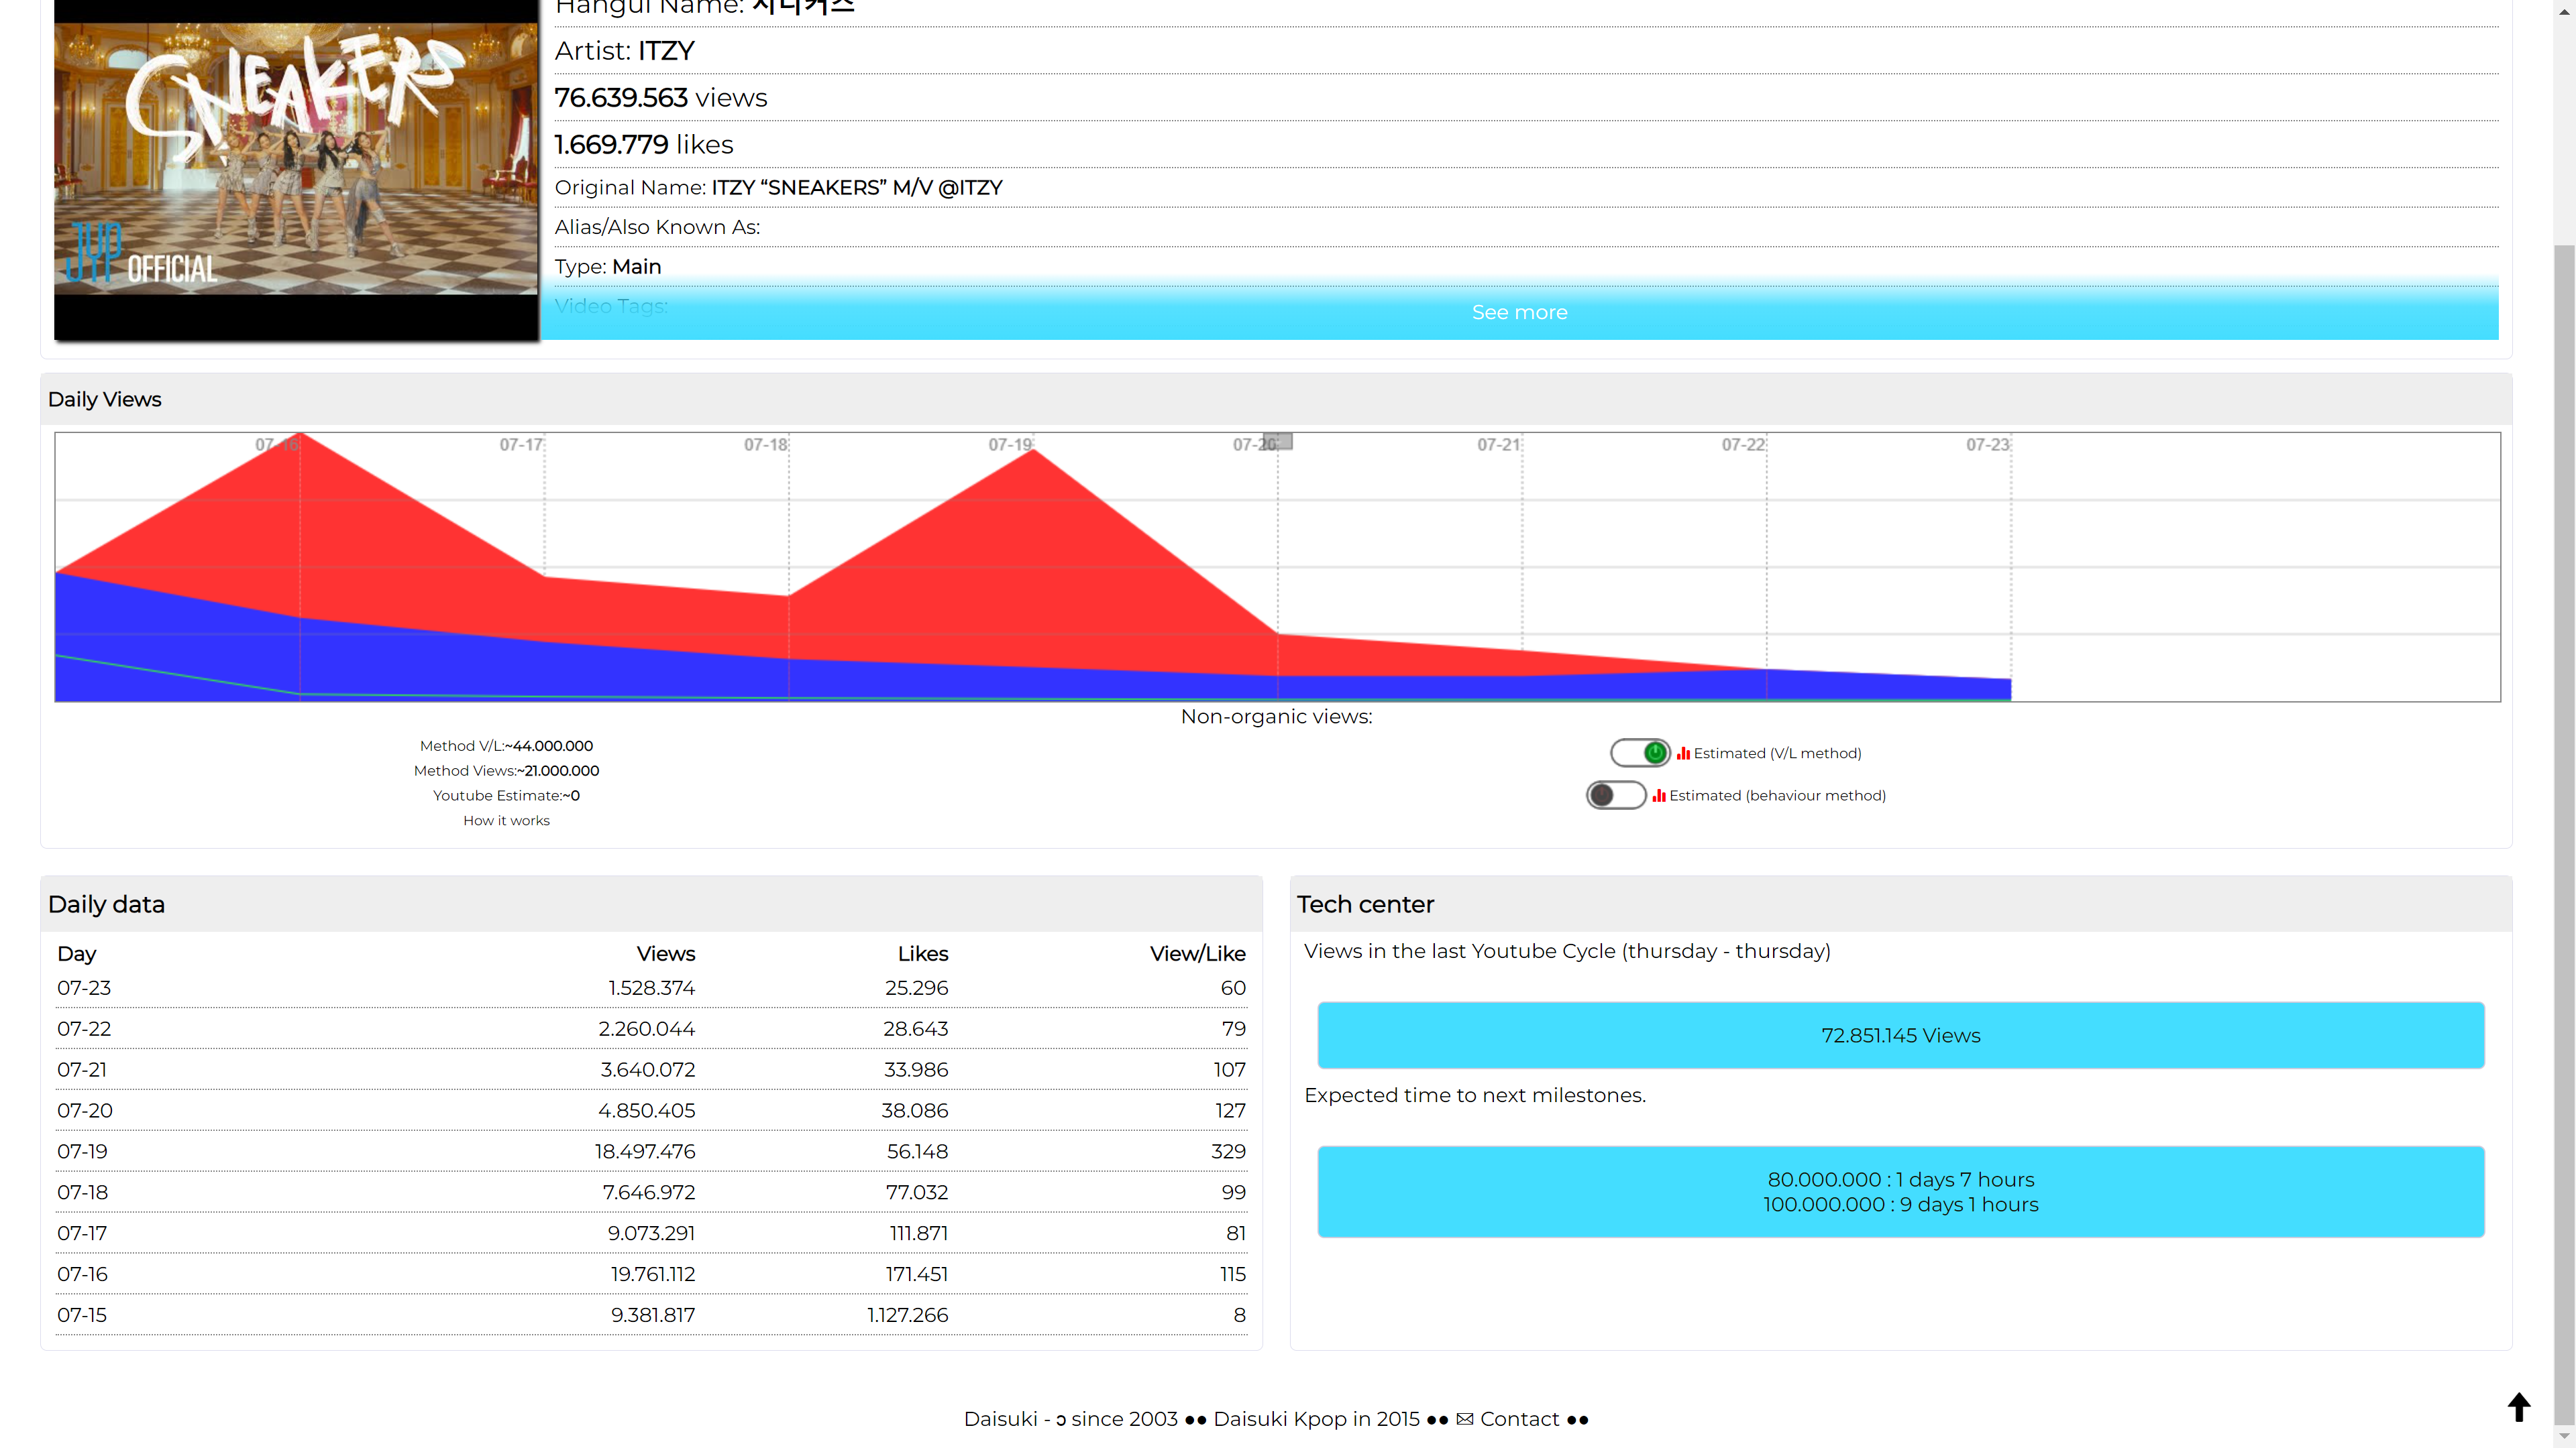Screen dimensions: 2576x1448
Task: Click likes value 1.127.266
Action: click(907, 1316)
